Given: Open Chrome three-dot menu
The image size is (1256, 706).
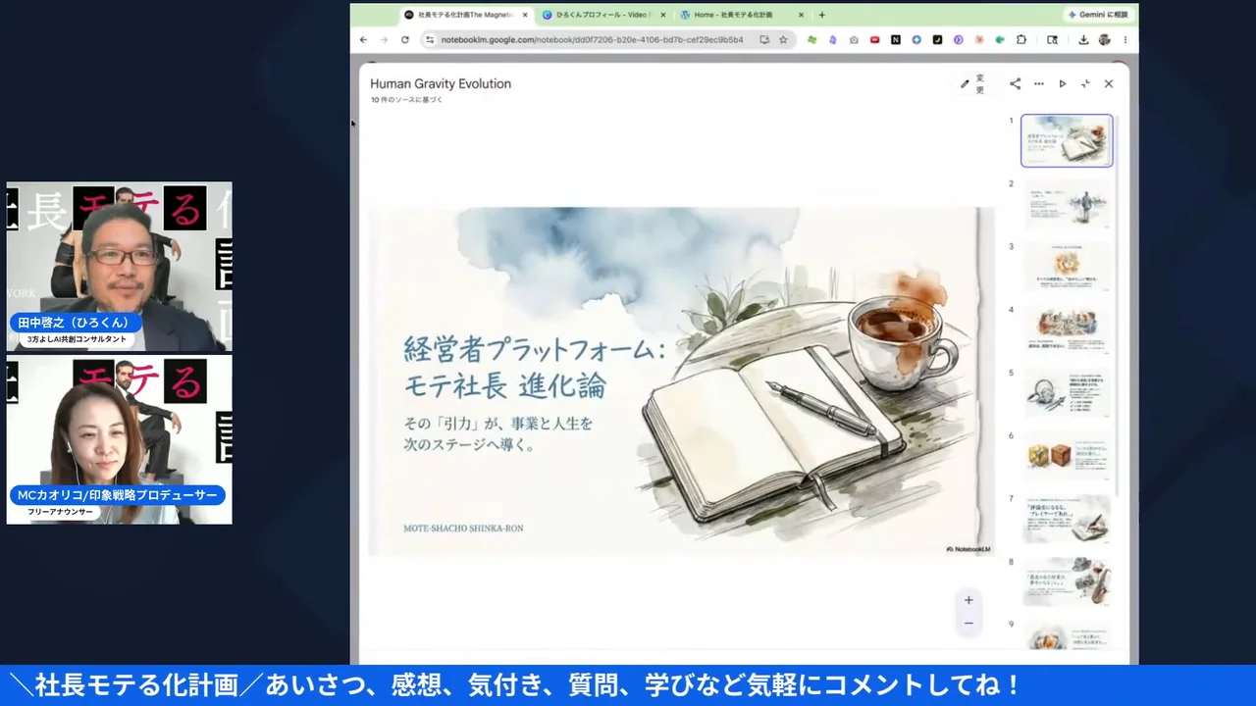Looking at the screenshot, I should point(1125,40).
